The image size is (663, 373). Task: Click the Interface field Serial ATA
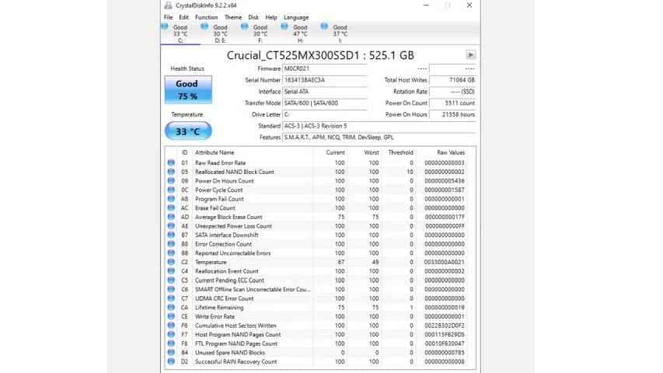(x=325, y=92)
